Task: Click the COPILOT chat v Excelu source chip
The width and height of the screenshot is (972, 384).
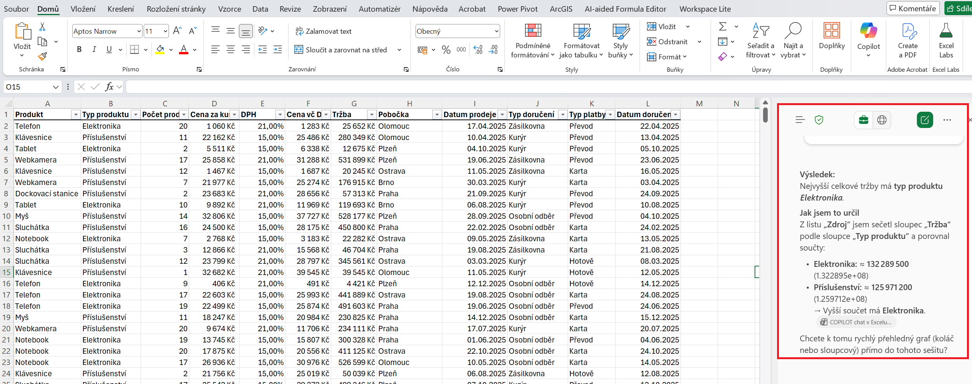Action: (856, 322)
